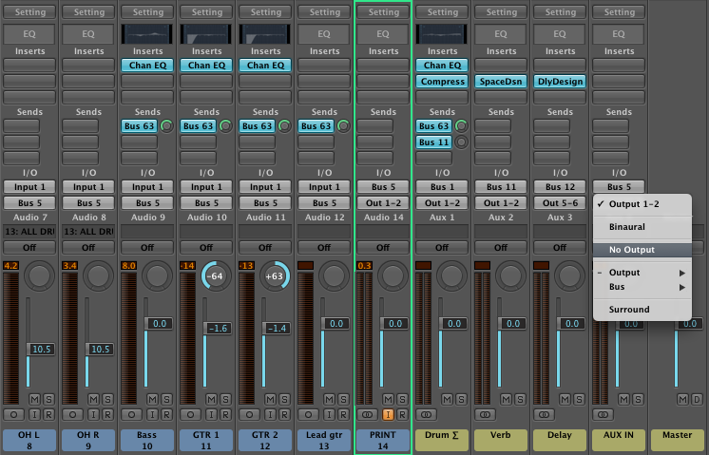This screenshot has width=709, height=455.
Task: Select the Master channel name label
Action: (678, 441)
